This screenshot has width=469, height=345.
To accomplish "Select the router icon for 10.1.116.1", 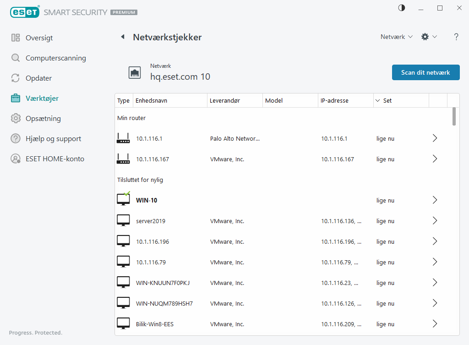I will (123, 138).
